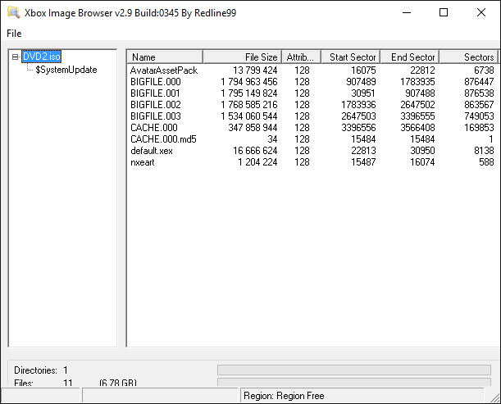
Task: Sort by End Sector column header
Action: click(x=410, y=57)
